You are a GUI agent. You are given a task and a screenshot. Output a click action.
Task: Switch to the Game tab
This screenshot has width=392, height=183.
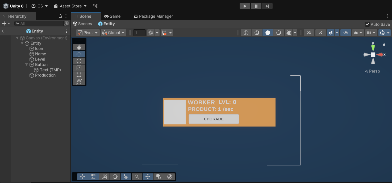coord(112,16)
